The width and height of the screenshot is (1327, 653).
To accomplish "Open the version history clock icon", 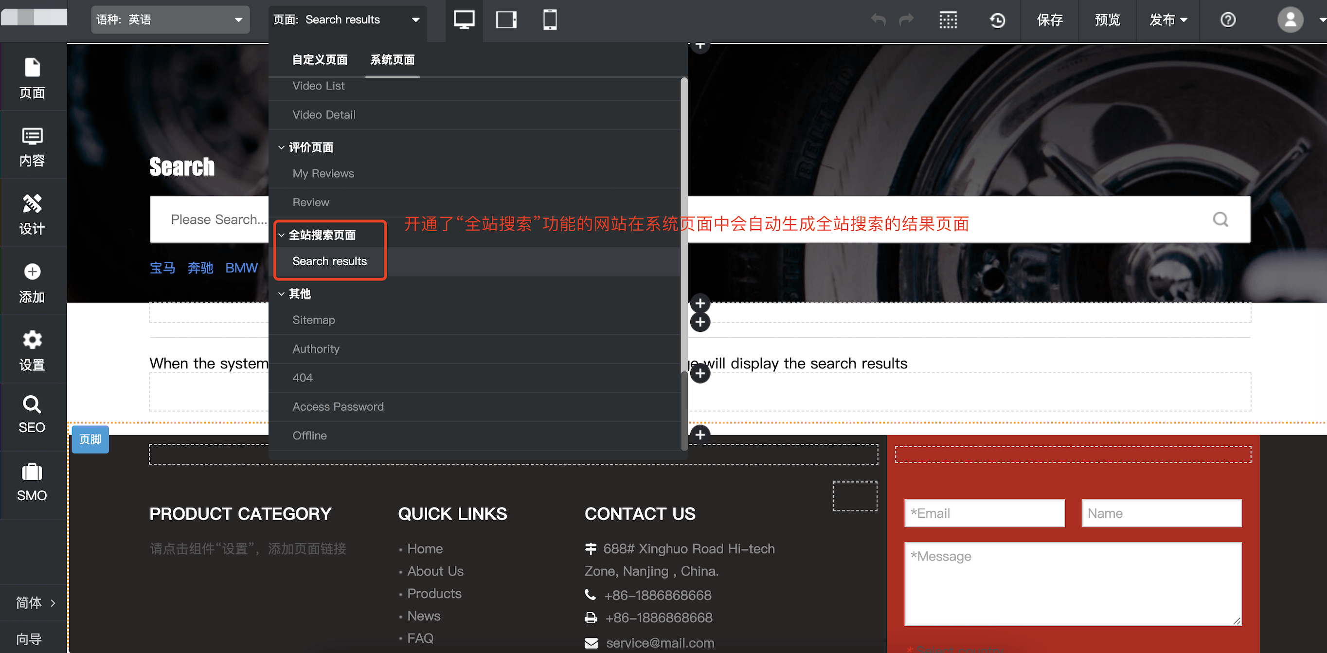I will 997,20.
